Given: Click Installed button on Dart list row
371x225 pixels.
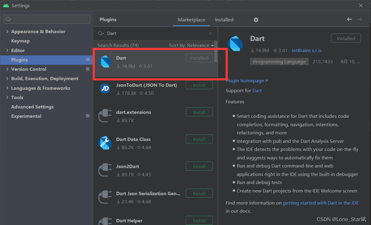Looking at the screenshot, I should (199, 58).
